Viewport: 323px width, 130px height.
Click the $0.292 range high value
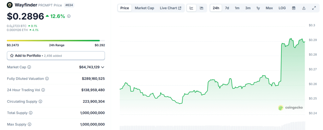point(100,45)
